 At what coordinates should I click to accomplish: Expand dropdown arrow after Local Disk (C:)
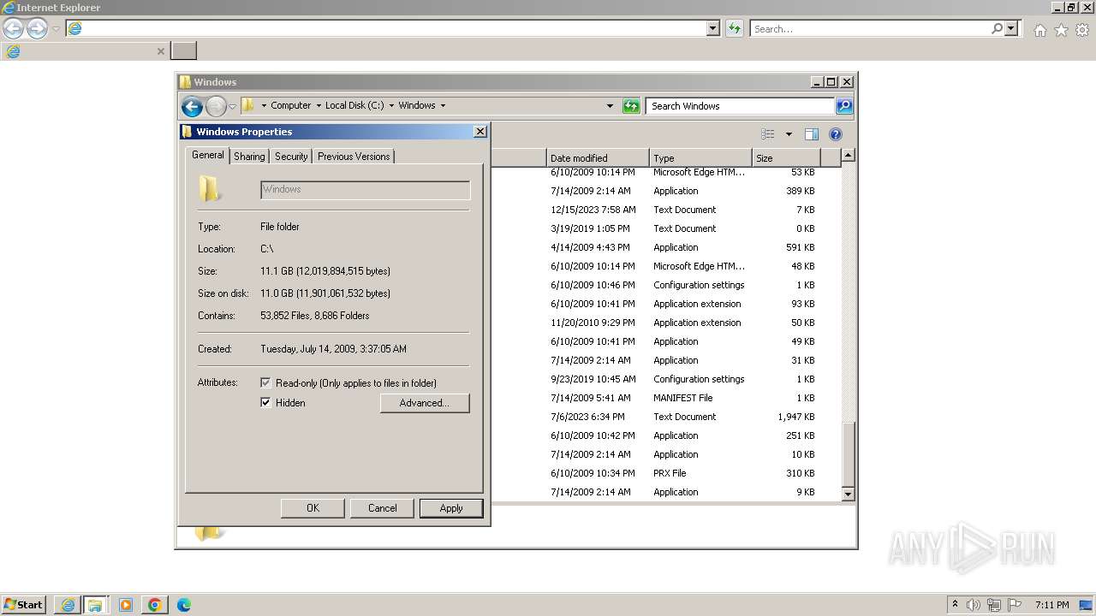(391, 106)
